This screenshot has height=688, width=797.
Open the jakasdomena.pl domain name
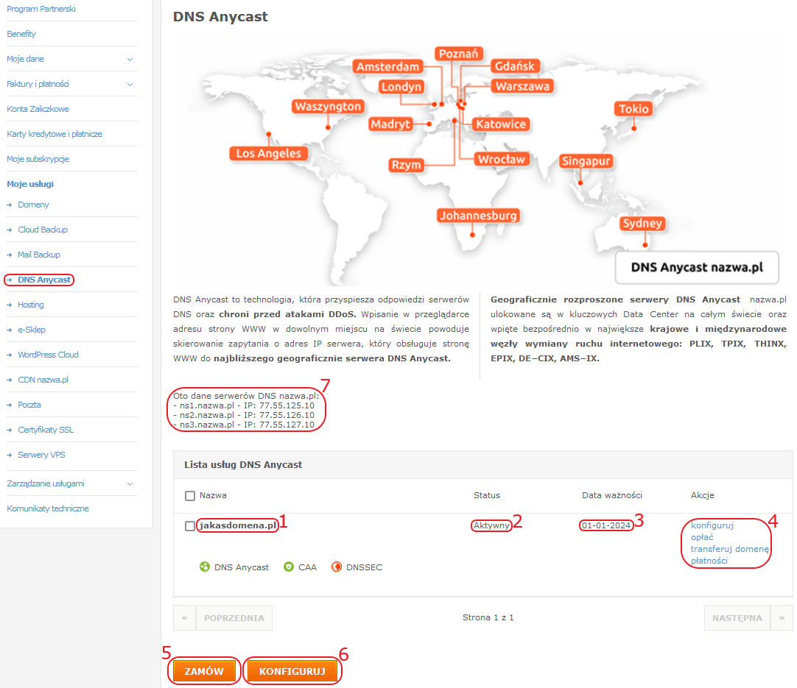[238, 525]
